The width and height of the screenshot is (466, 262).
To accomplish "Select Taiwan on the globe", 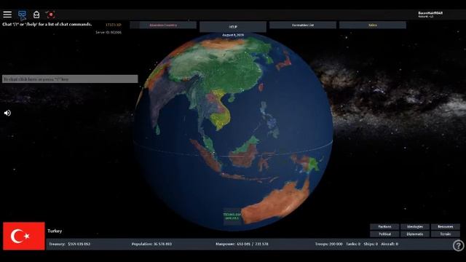I will point(261,87).
